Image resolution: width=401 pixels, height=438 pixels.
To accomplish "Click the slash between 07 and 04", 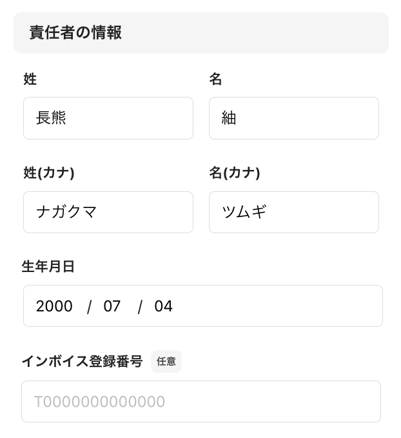I will (x=139, y=306).
